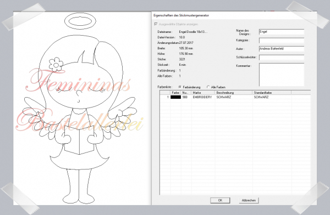Click the OK button
This screenshot has height=215, width=330.
pos(220,200)
